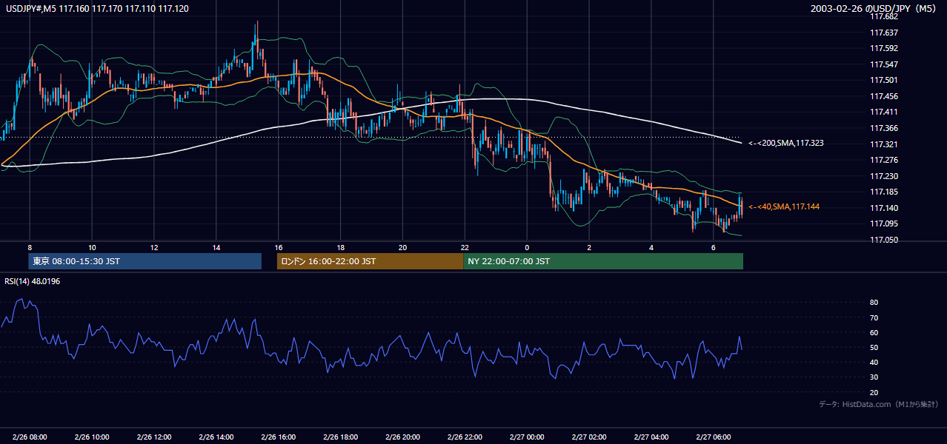
Task: Click the 117.411 price axis value
Action: point(883,112)
